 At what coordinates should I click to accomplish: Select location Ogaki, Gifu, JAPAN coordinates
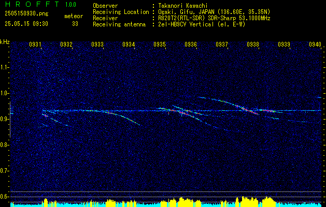[214, 12]
